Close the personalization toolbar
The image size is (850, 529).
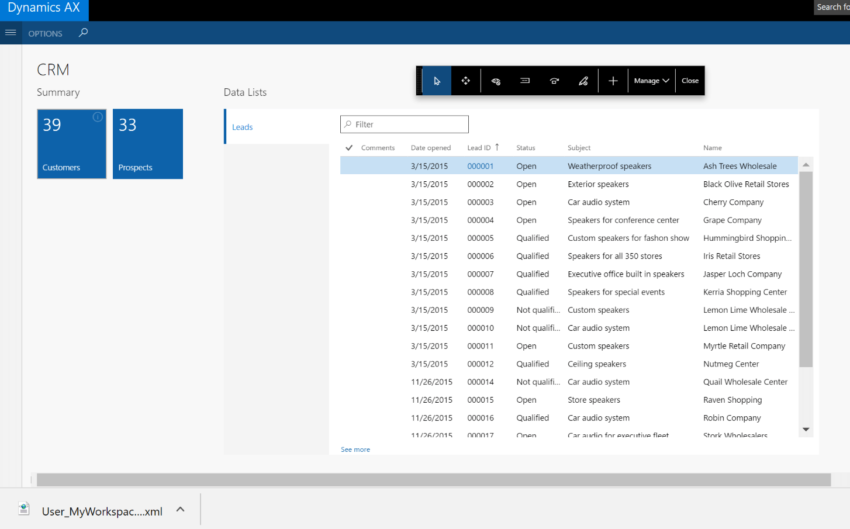tap(690, 81)
